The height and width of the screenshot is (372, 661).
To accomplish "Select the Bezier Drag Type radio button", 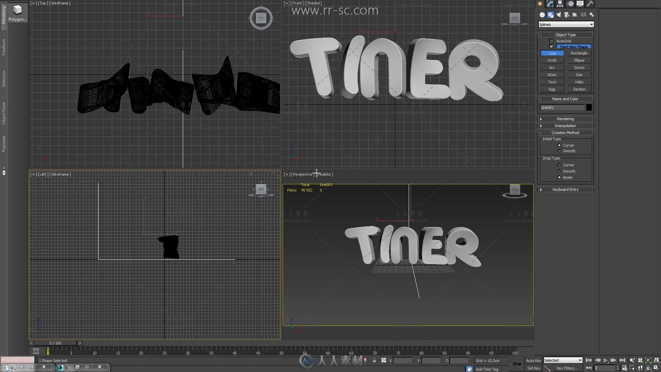I will coord(559,177).
